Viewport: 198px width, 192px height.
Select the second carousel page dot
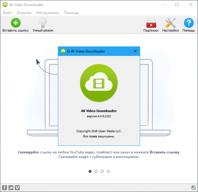pos(96,171)
